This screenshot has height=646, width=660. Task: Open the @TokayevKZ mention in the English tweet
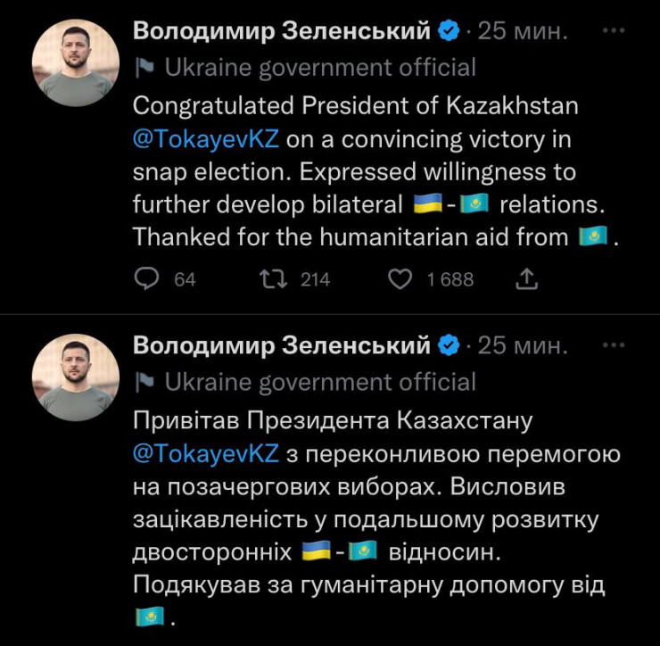tap(206, 140)
